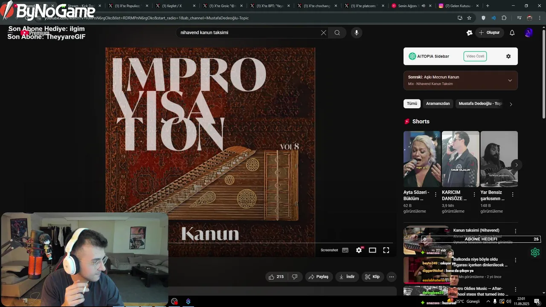Screen dimensions: 546x307
Task: Expand the Sonraki Aşkı Mecnun Kanun queue
Action: coord(510,80)
